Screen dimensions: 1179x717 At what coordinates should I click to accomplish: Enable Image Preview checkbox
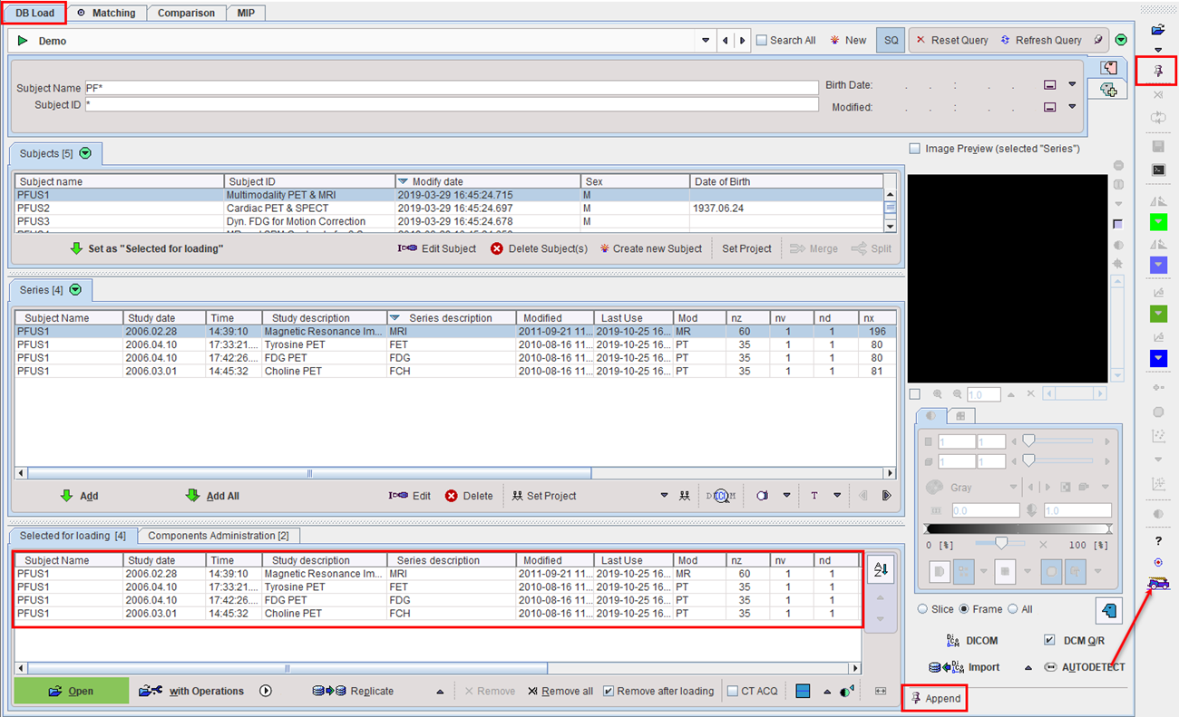pos(914,149)
